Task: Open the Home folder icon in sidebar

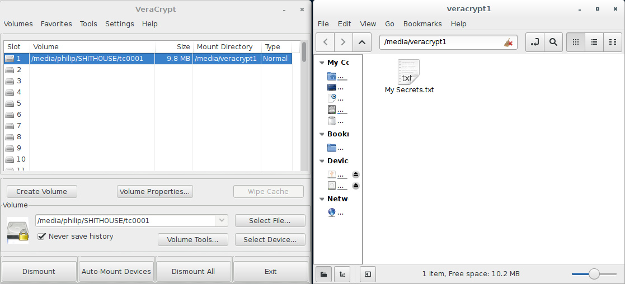Action: (331, 76)
